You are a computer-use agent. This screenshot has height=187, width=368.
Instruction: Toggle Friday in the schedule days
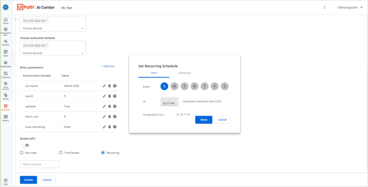pos(215,86)
